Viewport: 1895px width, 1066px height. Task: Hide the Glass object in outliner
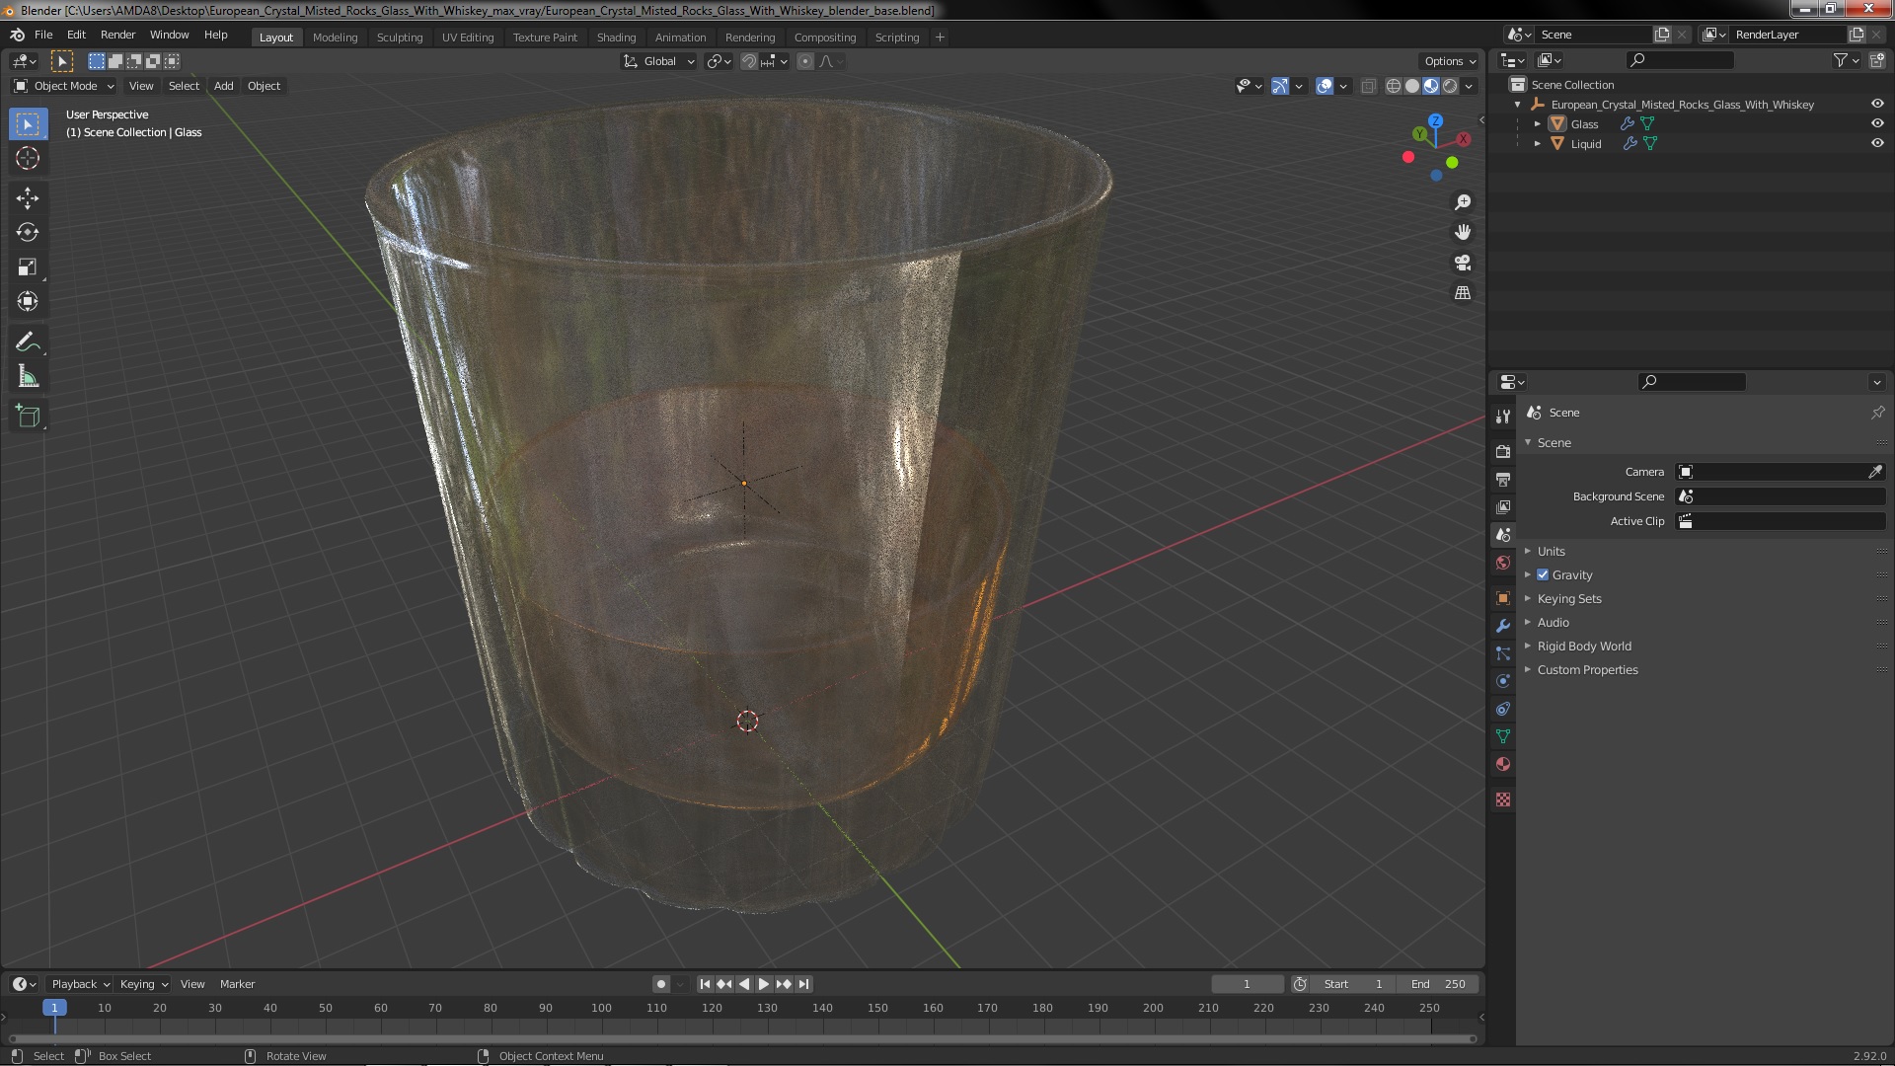(x=1877, y=123)
